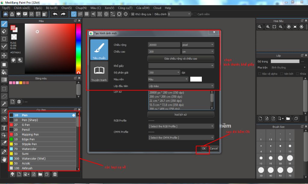Open Pen brush settings gear
The height and width of the screenshot is (184, 308).
coord(74,115)
